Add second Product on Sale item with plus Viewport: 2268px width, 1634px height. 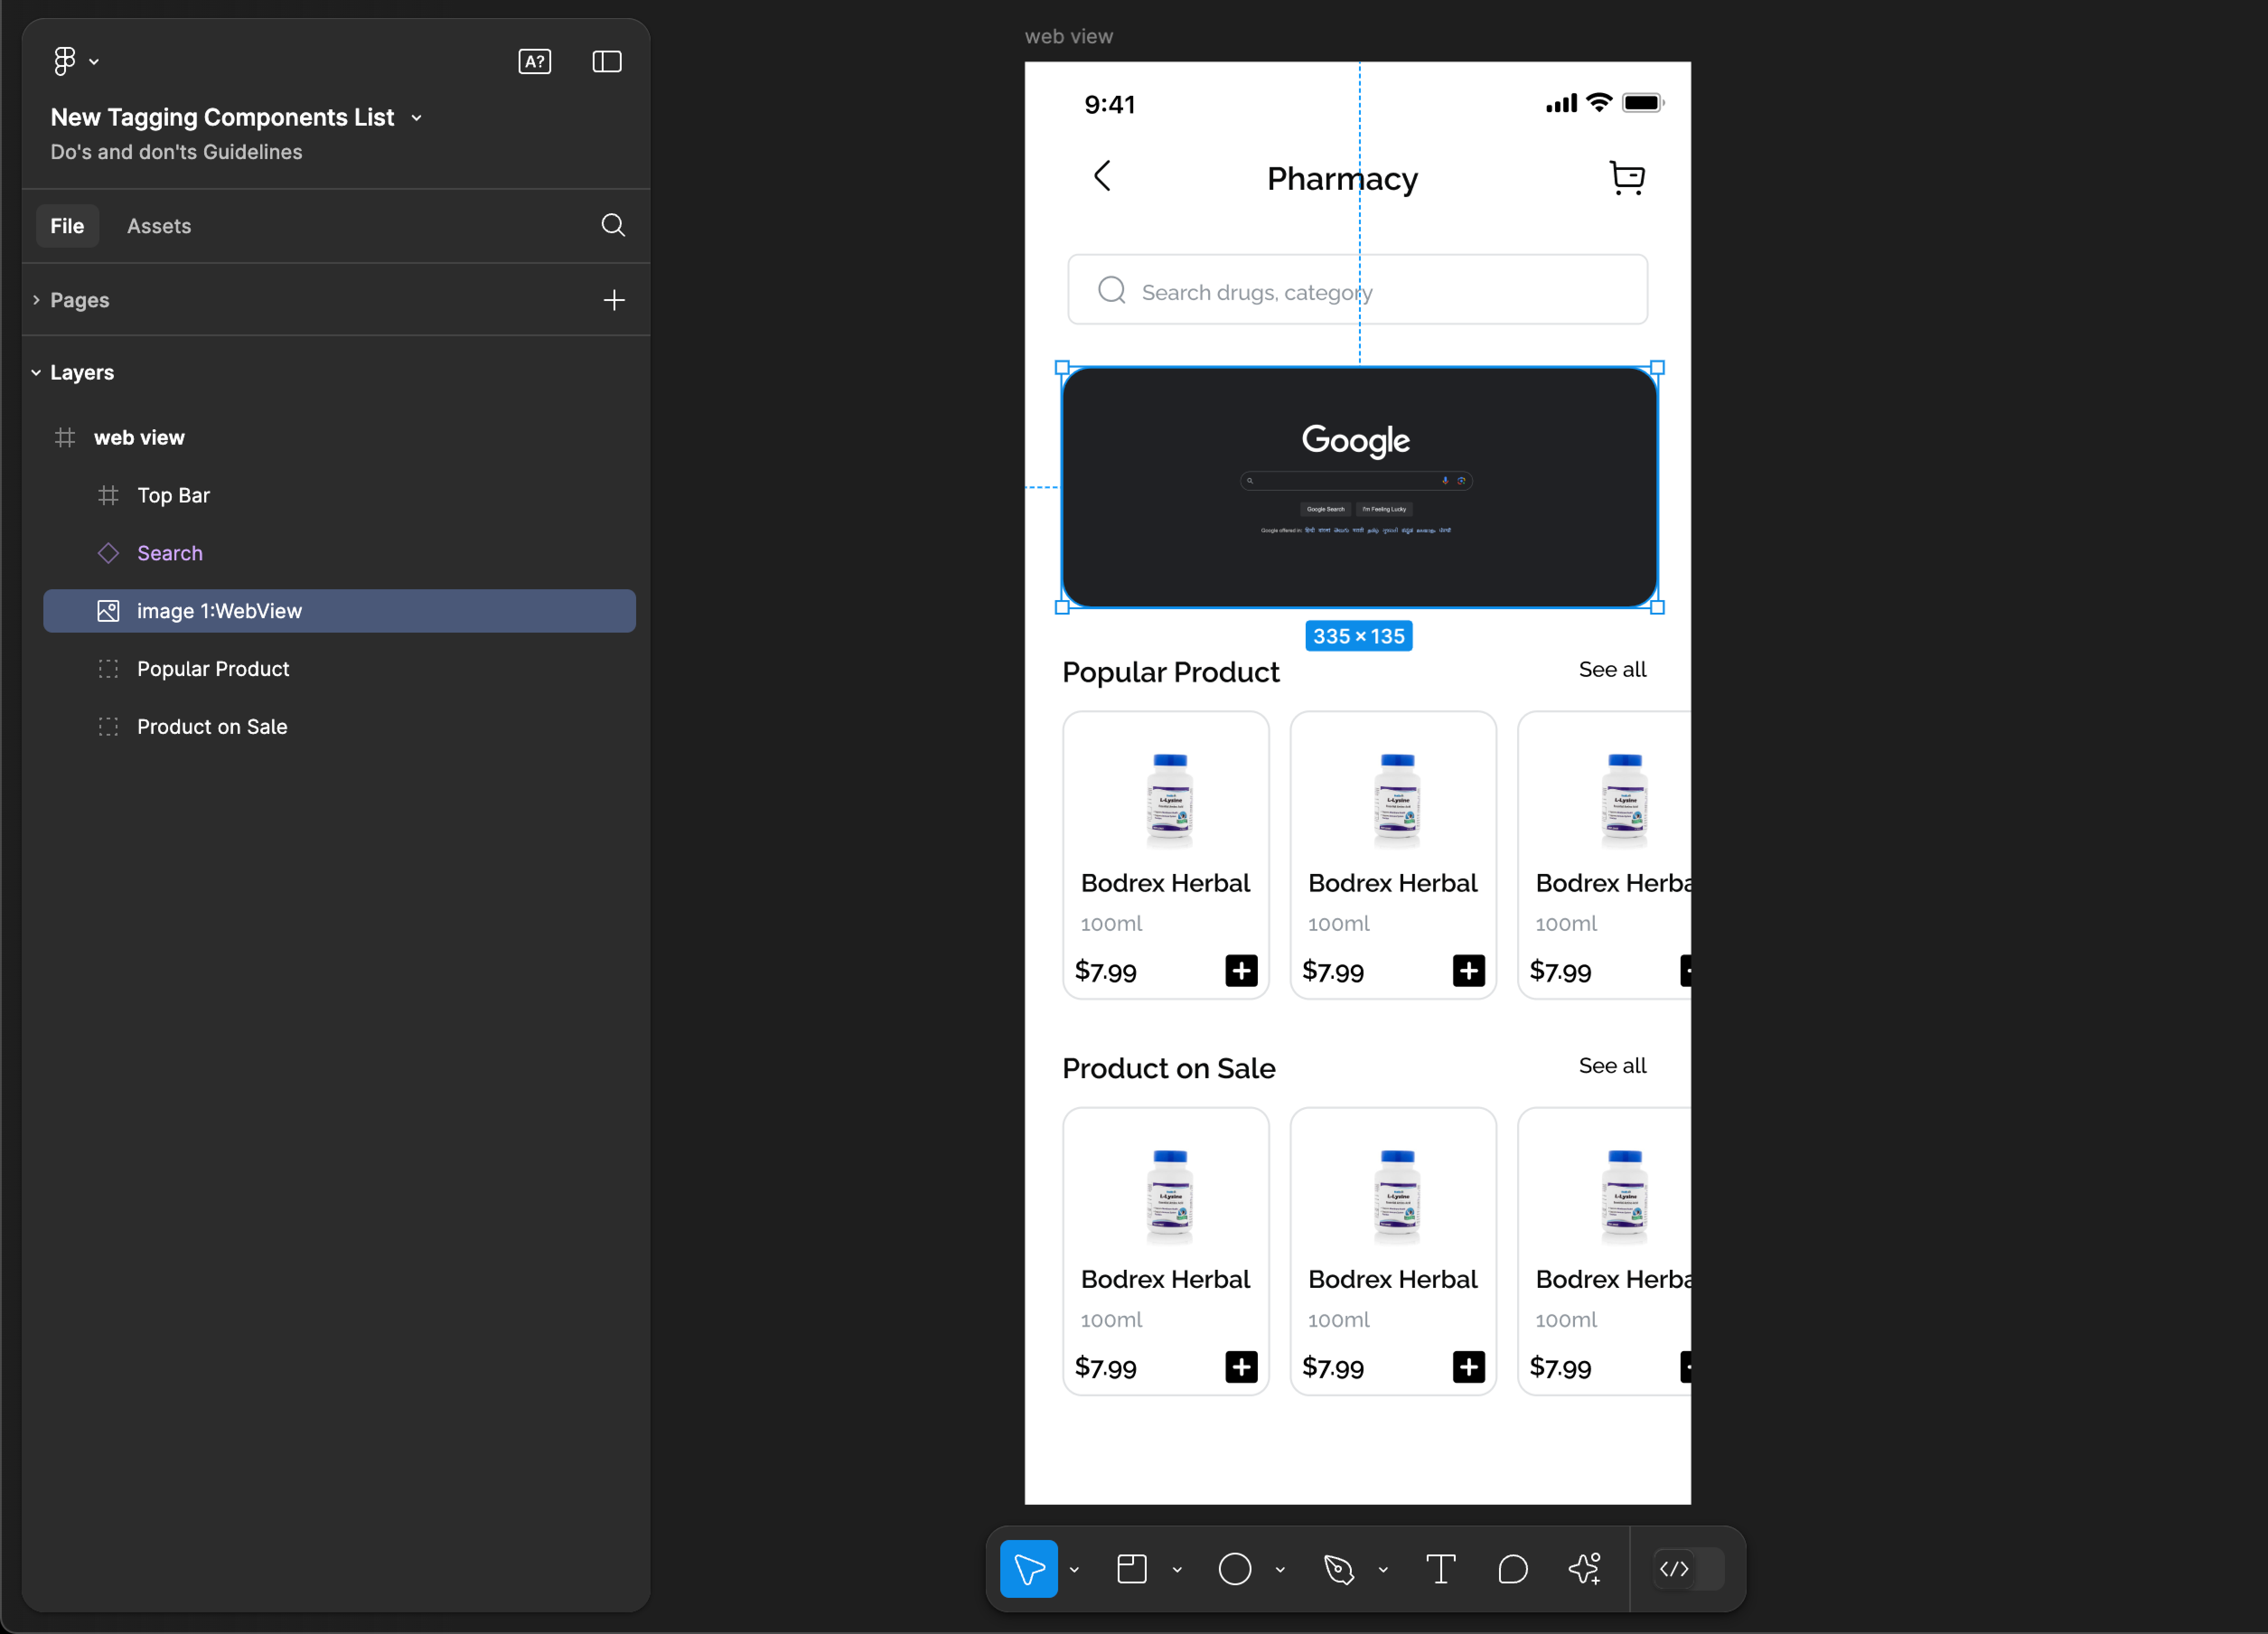tap(1468, 1366)
